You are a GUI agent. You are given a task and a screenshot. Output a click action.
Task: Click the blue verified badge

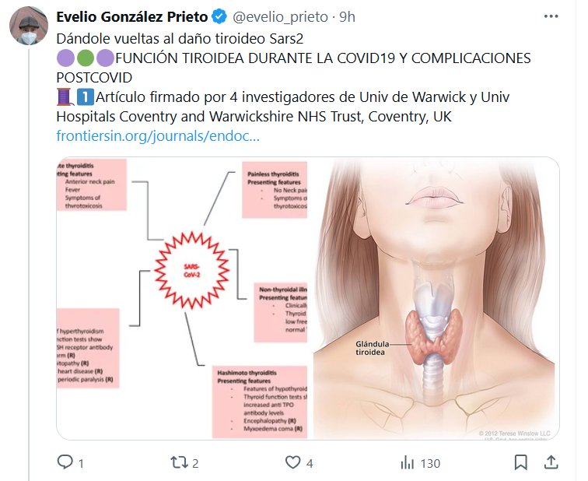219,17
